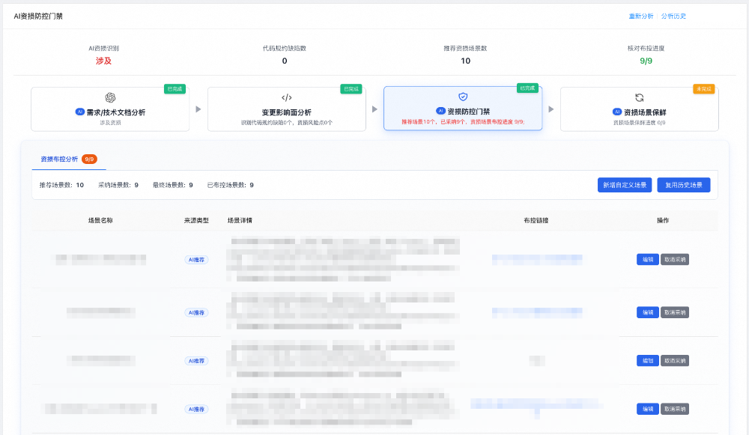The height and width of the screenshot is (435, 749).
Task: Open the 布控链接 in the first row
Action: click(x=536, y=259)
